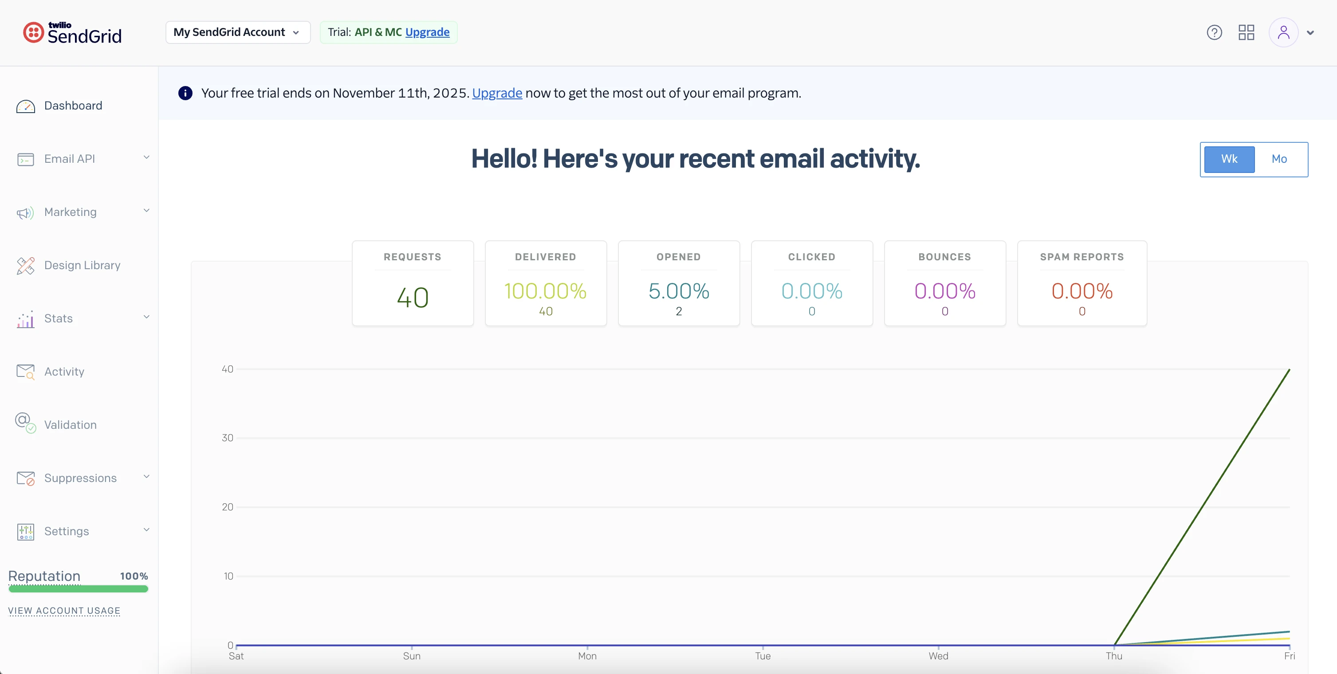
Task: Click the user profile avatar icon
Action: coord(1283,33)
